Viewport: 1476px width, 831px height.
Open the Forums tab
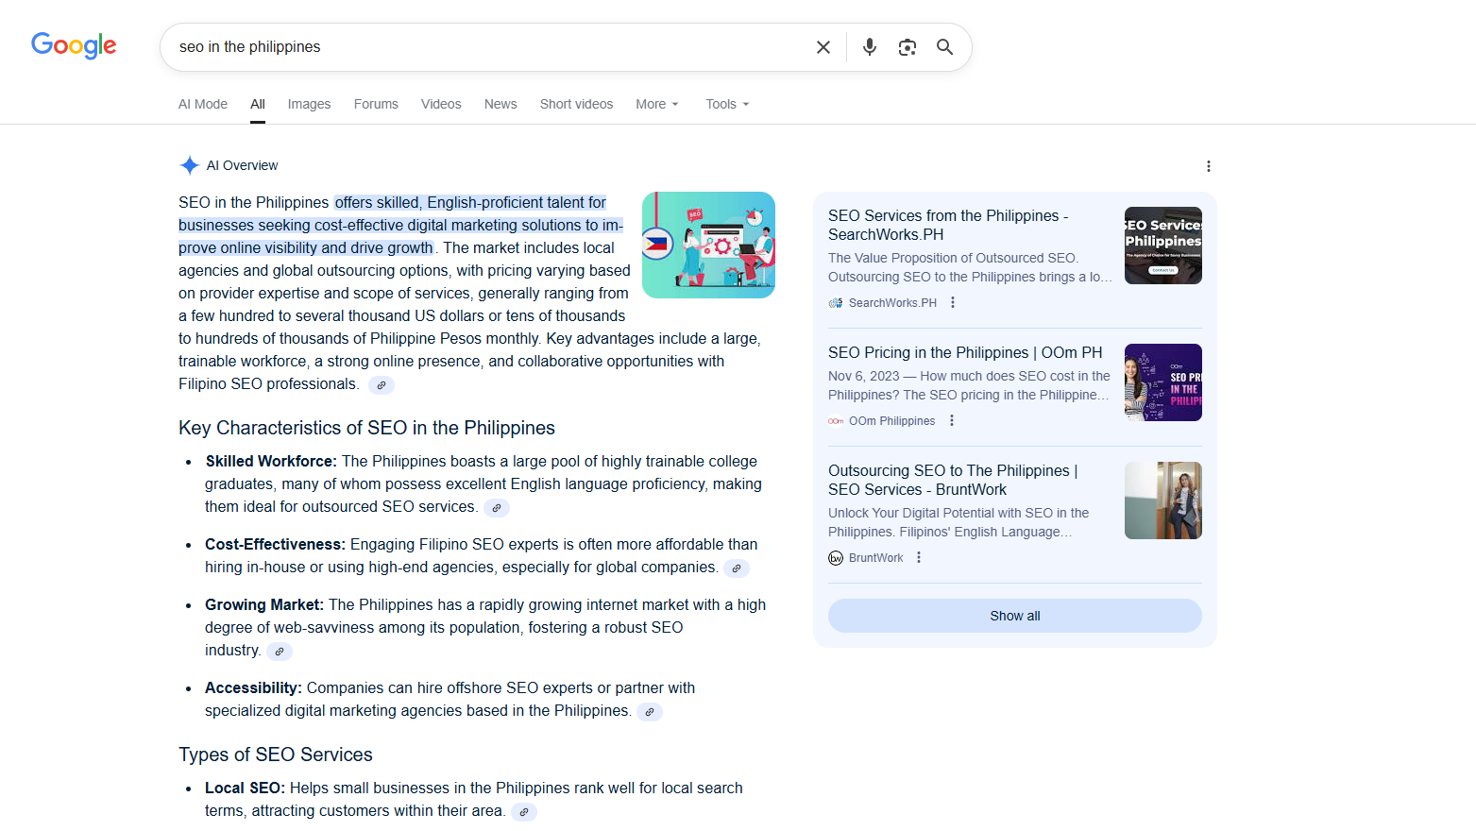(376, 104)
